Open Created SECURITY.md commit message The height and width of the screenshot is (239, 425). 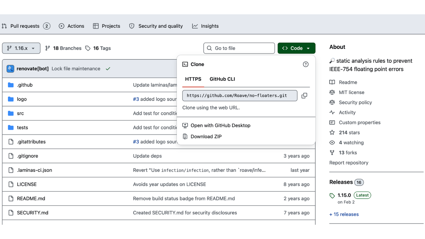185,213
